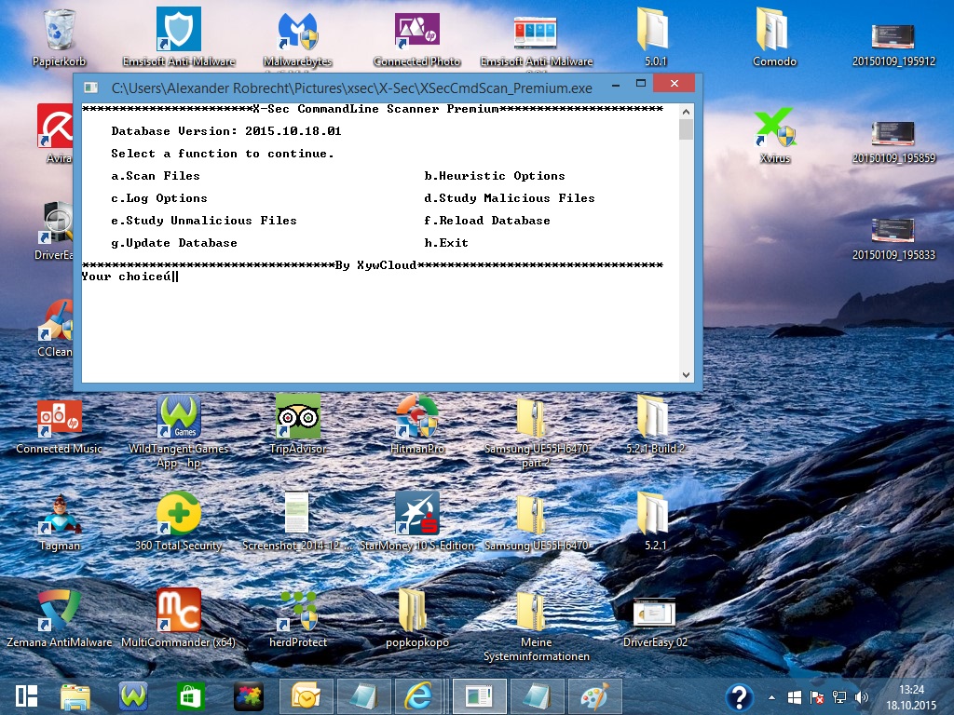Open Internet Explorer from the taskbar
This screenshot has height=715, width=954.
pyautogui.click(x=420, y=696)
